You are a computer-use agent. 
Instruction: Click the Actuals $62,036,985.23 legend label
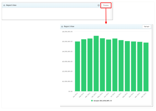[x=103, y=101]
